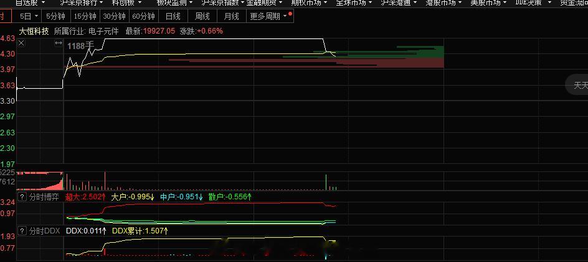588x262 pixels.
Task: Click the 最新 19927.05 value
Action: pos(150,31)
